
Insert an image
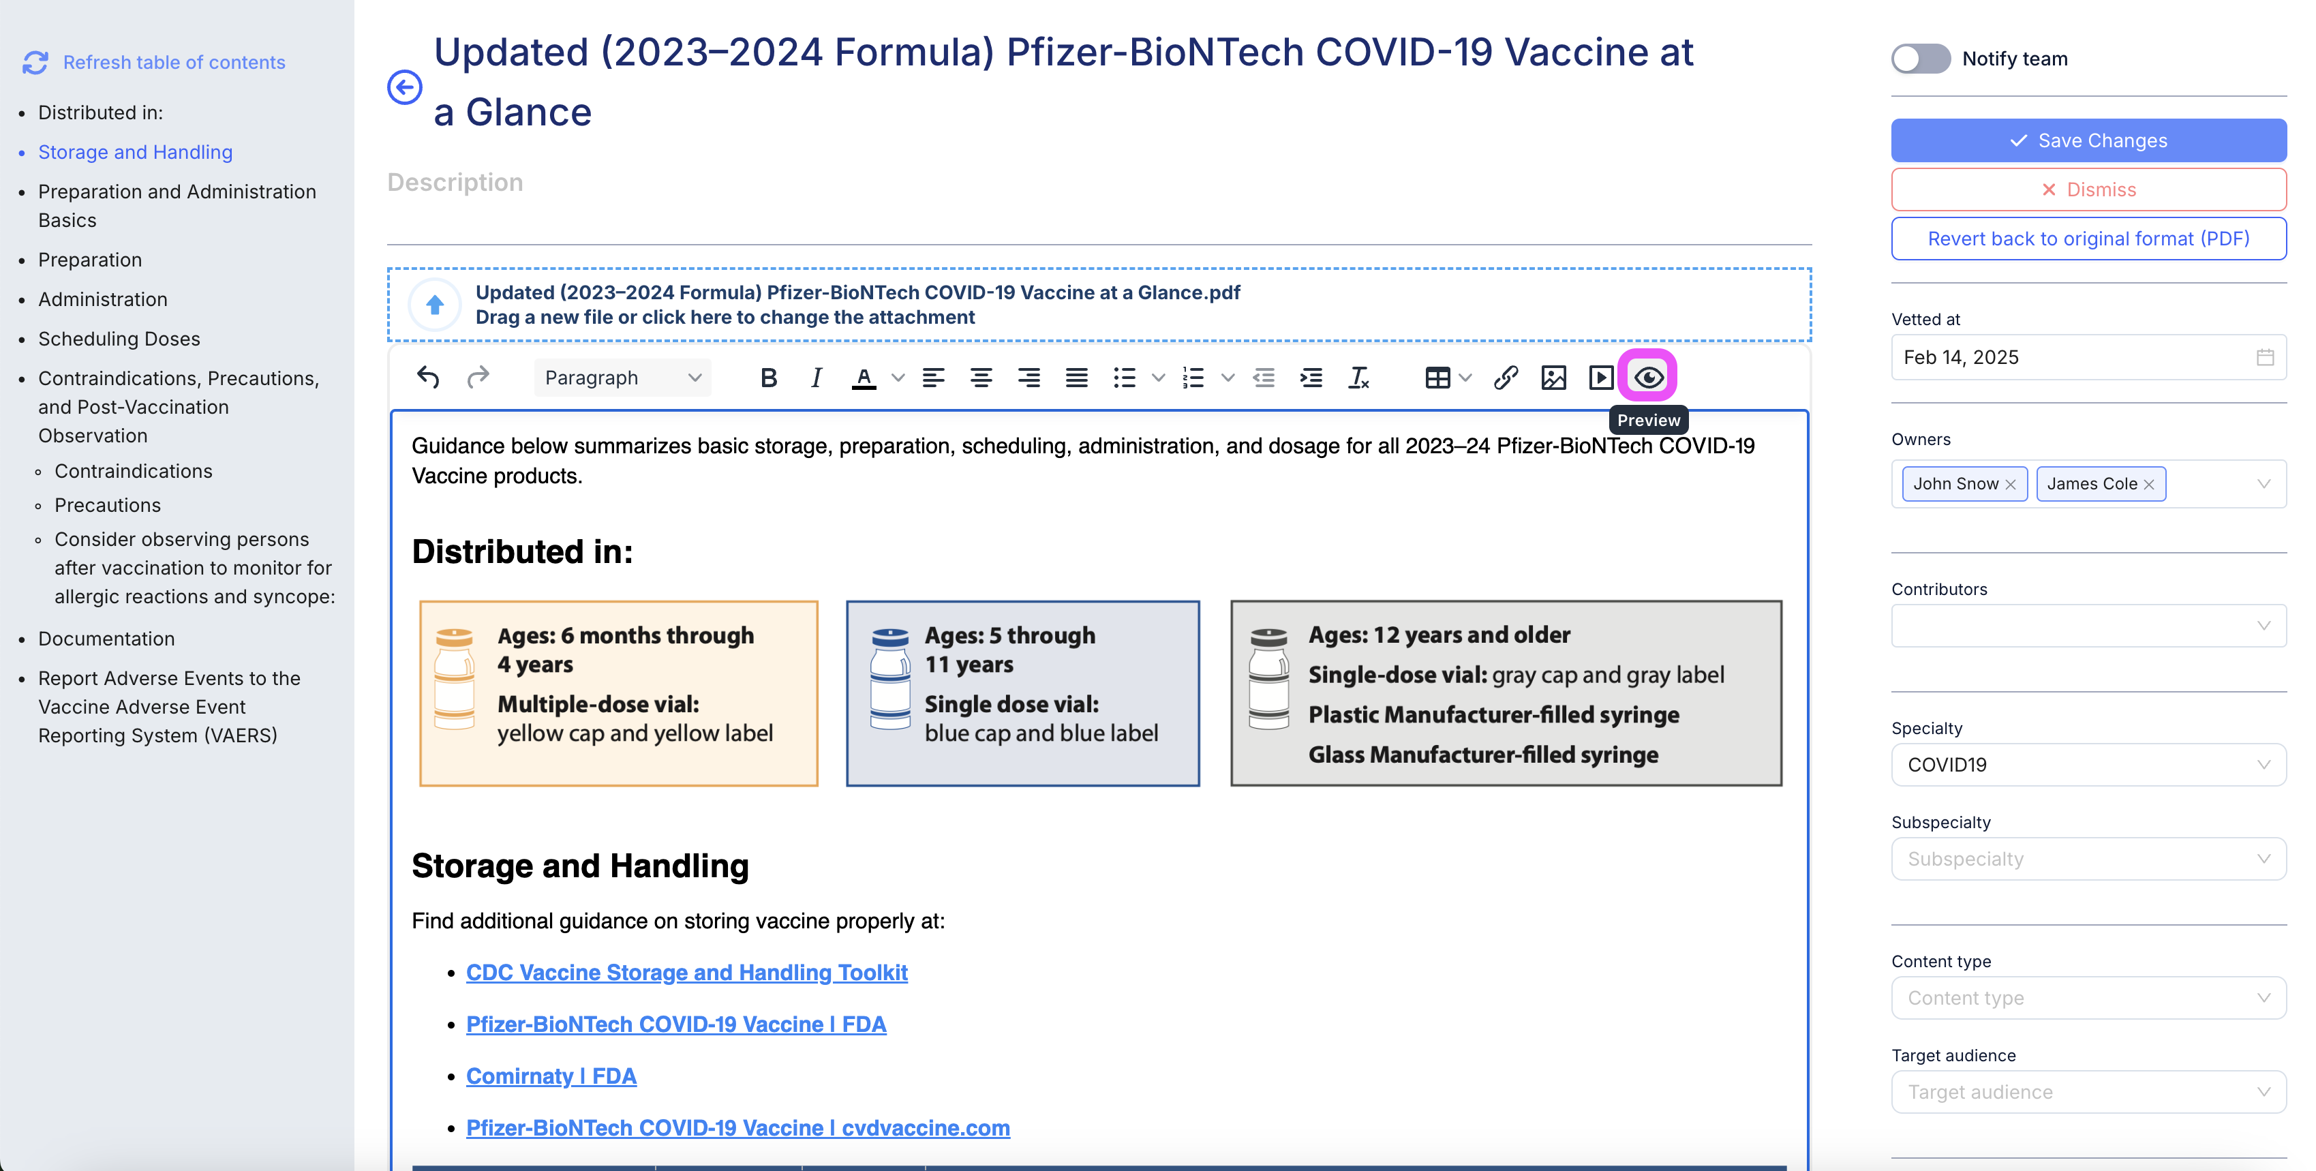1553,378
